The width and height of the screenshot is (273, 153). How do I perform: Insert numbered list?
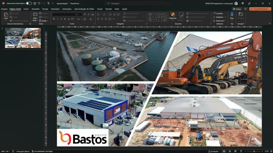[x=104, y=14]
